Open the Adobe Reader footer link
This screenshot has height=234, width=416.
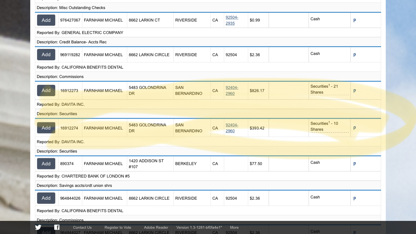point(156,227)
